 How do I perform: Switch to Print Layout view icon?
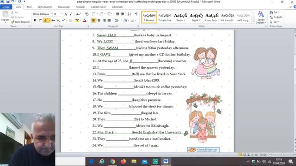[x=240, y=155]
